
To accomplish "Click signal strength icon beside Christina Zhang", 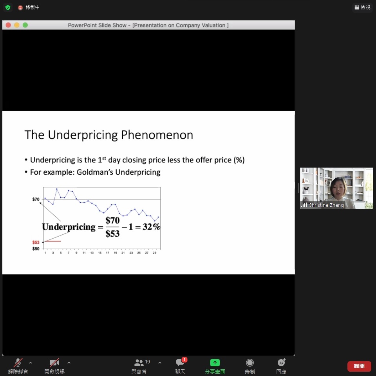I will [304, 205].
